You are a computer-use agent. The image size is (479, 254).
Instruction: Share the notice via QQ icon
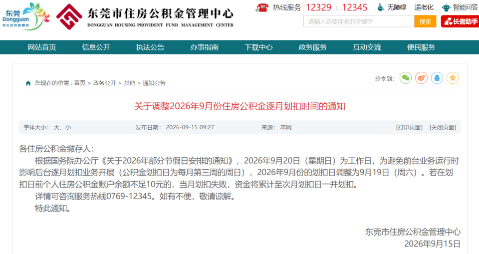pyautogui.click(x=437, y=78)
